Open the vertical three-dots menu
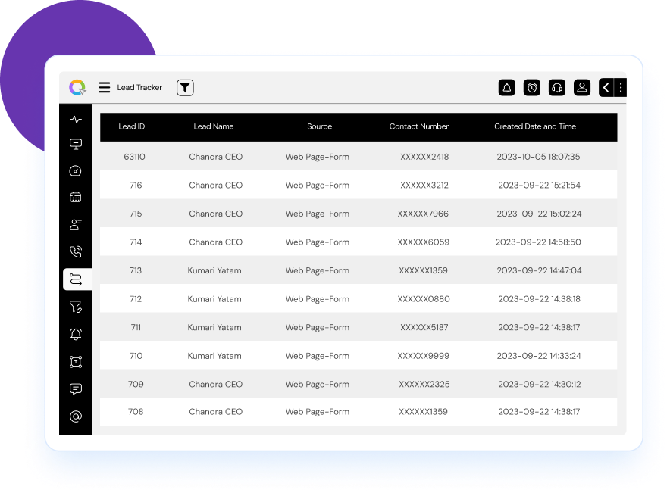670x496 pixels. click(621, 88)
